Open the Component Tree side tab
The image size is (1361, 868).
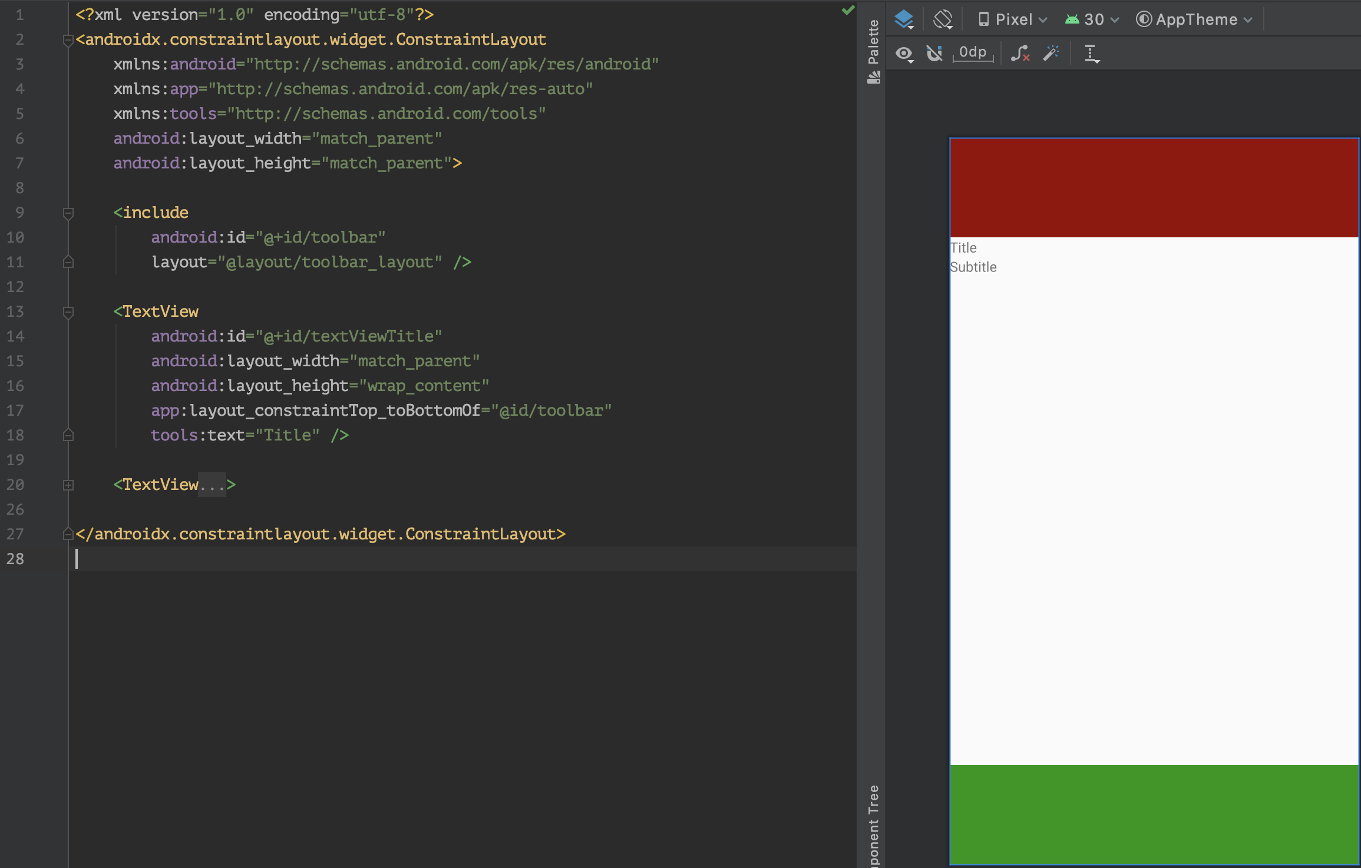tap(873, 824)
